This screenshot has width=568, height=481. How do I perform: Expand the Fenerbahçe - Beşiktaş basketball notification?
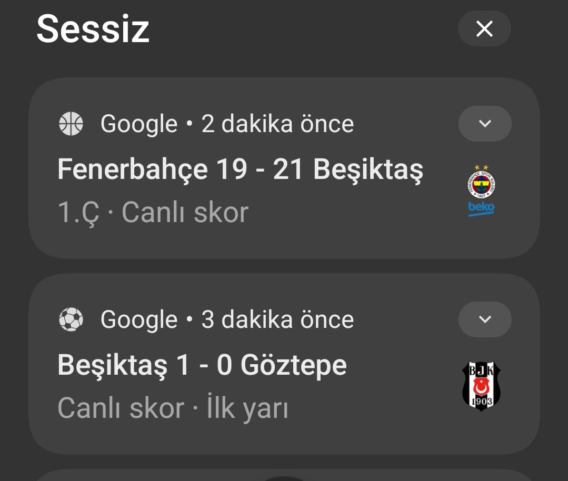click(485, 124)
